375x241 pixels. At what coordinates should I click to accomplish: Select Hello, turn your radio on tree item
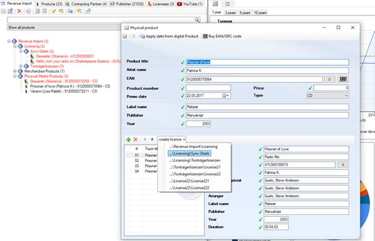click(79, 61)
